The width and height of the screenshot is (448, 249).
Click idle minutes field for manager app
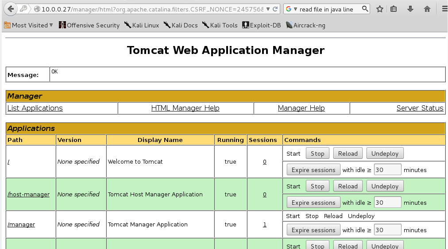pos(387,230)
